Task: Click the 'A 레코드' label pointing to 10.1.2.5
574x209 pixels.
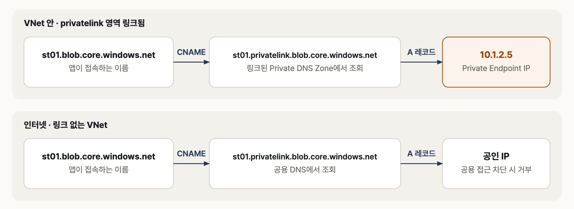Action: coord(421,52)
